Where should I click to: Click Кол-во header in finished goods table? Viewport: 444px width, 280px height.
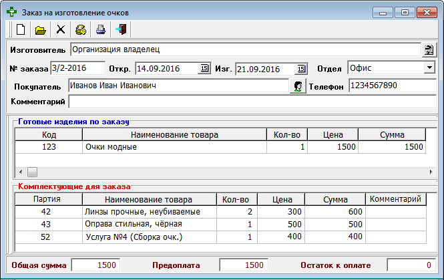point(287,134)
